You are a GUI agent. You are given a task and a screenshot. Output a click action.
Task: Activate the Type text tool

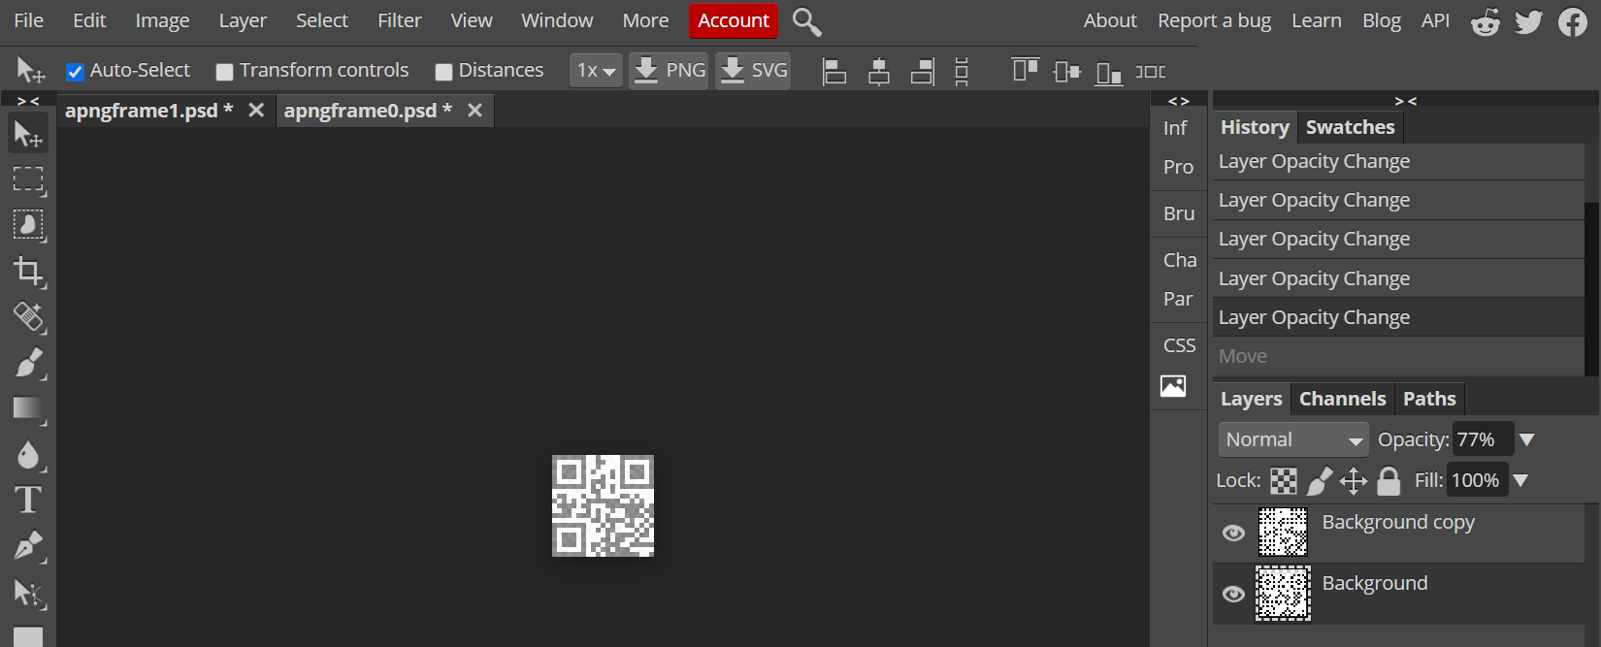(28, 500)
